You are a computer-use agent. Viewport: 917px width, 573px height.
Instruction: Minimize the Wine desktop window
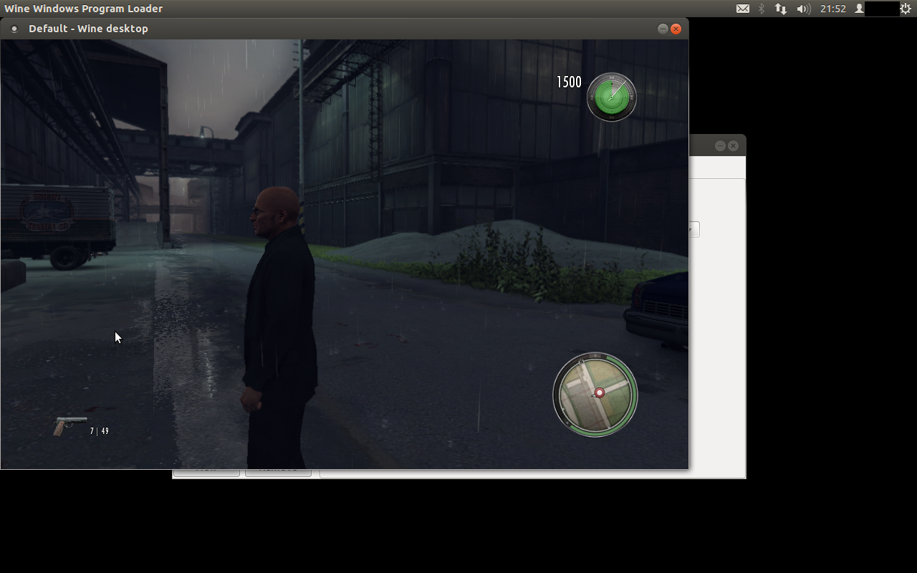pos(663,29)
